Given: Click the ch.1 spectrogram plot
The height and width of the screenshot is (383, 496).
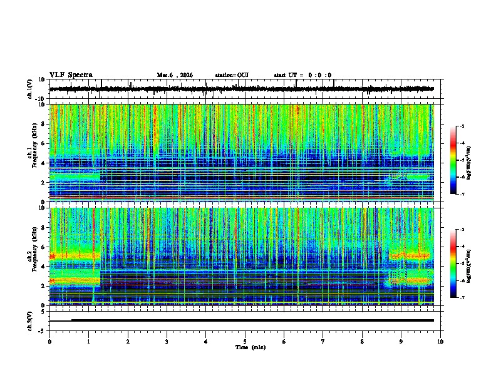Looking at the screenshot, I should 242,153.
